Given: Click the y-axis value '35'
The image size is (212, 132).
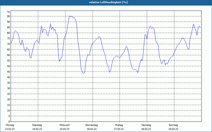Looking at the screenshot, I should tap(8, 83).
